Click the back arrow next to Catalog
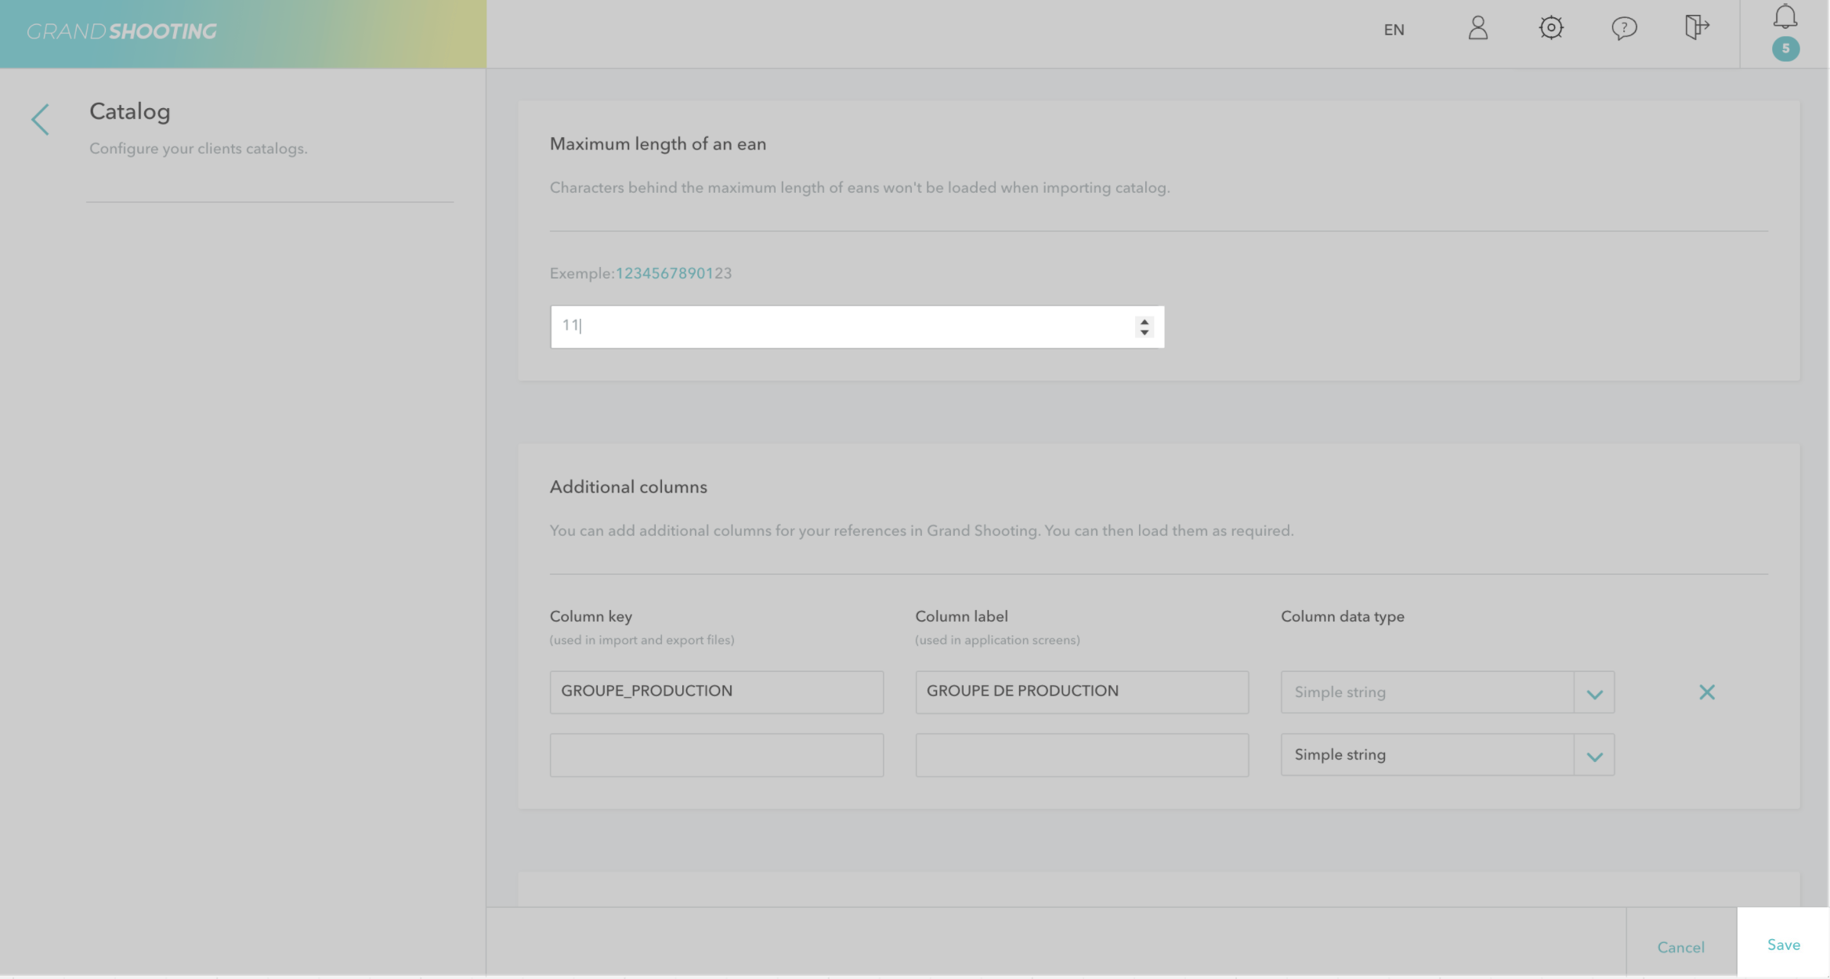The image size is (1830, 979). tap(40, 120)
